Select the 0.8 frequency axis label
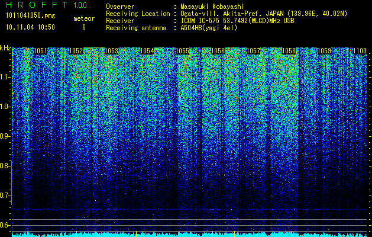This screenshot has width=372, height=237. [4, 166]
